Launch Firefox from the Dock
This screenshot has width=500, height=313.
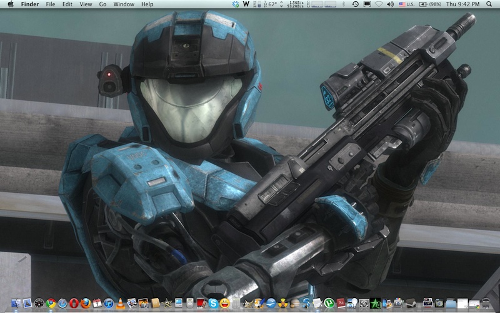point(86,303)
